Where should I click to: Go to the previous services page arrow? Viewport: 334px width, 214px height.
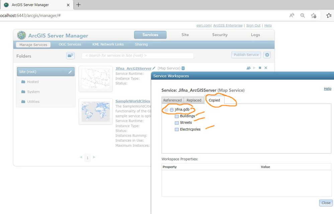81,157
